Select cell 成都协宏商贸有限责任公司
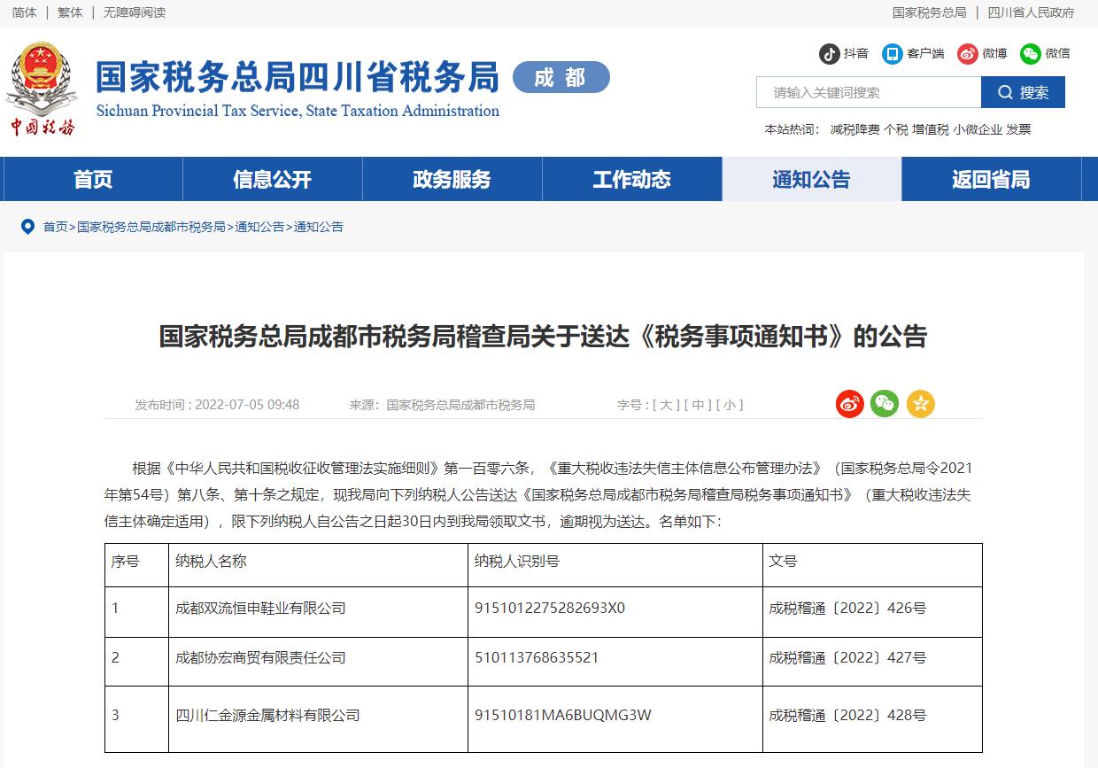 point(261,658)
